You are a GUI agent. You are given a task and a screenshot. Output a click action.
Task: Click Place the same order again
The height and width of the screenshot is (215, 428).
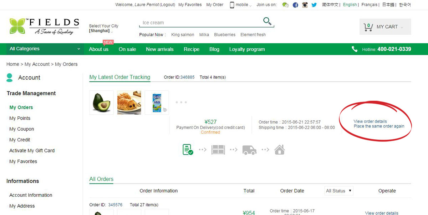point(379,126)
